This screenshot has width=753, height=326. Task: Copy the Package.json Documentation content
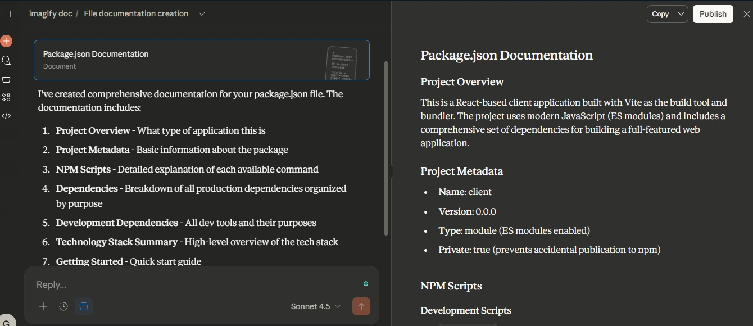tap(660, 13)
